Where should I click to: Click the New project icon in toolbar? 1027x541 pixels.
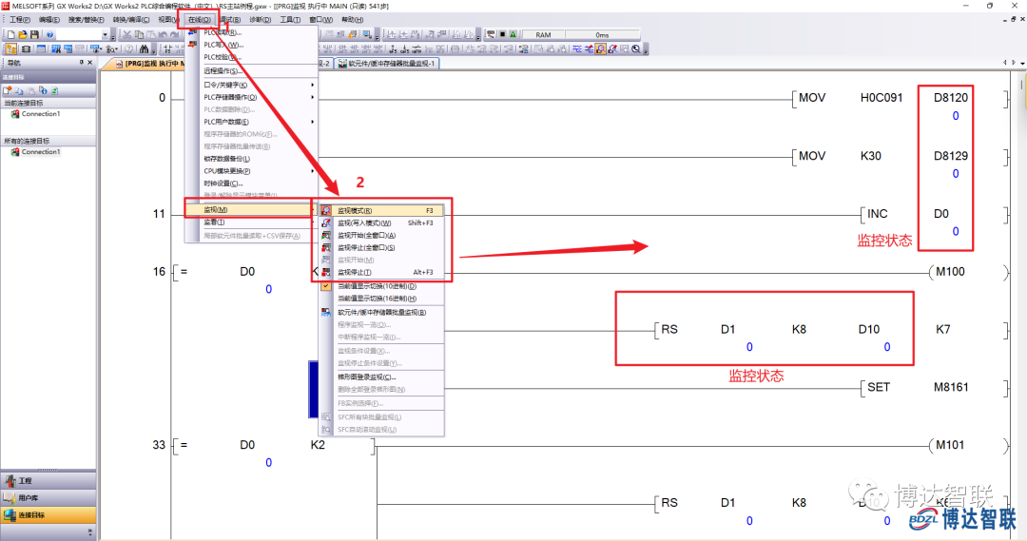[x=10, y=34]
